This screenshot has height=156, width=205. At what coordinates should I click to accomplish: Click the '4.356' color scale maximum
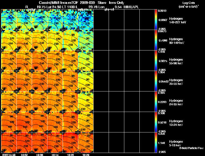(161, 134)
